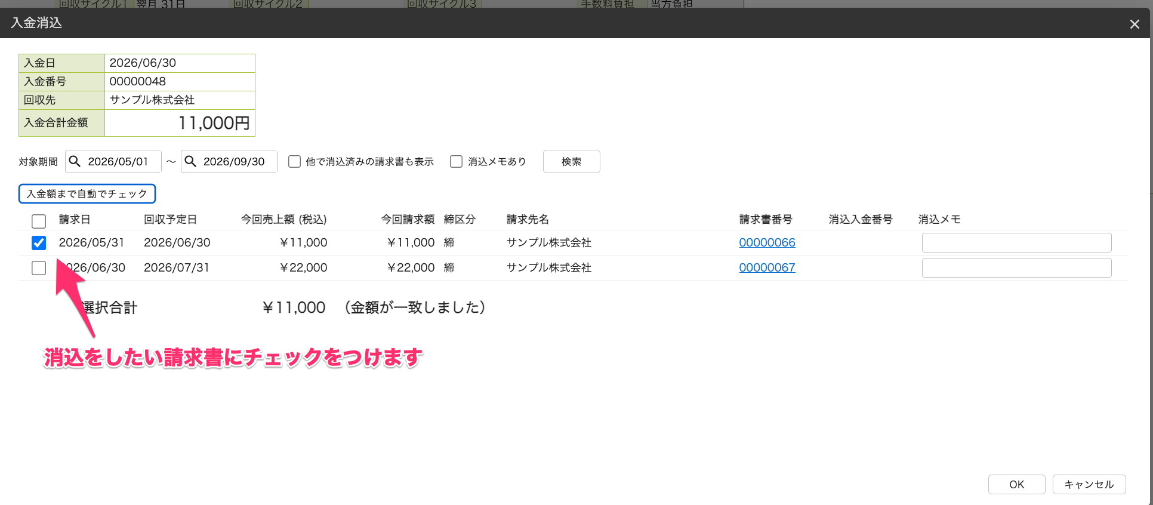The width and height of the screenshot is (1153, 505).
Task: Click the ￥22,000 今回請求額 cell
Action: (411, 267)
